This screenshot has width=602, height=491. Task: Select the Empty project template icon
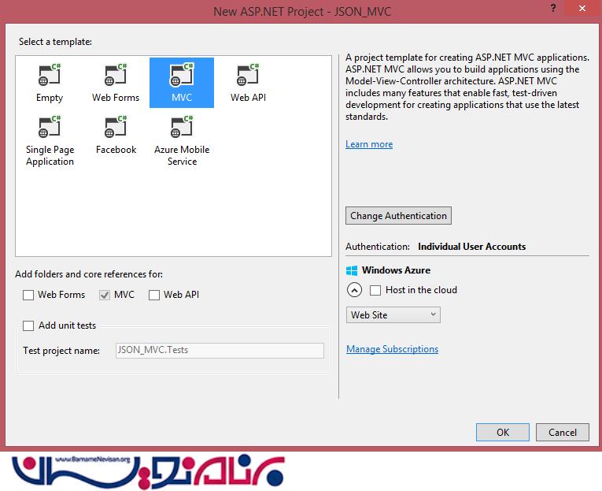pos(49,76)
